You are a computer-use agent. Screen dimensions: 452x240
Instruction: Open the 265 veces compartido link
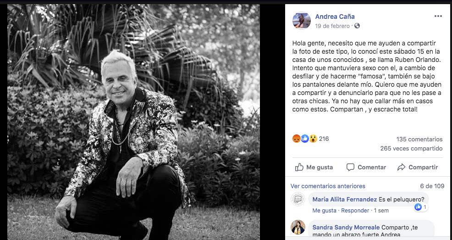[x=411, y=149]
